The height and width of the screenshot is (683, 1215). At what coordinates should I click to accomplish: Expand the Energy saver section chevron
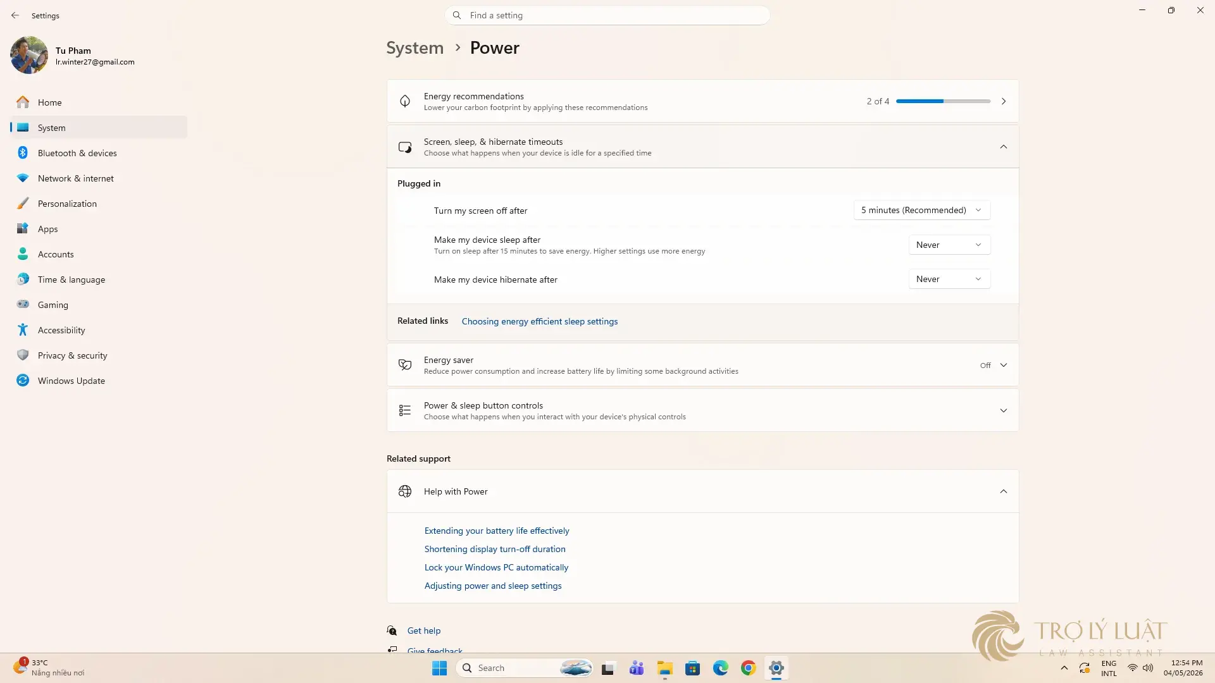click(x=1004, y=365)
